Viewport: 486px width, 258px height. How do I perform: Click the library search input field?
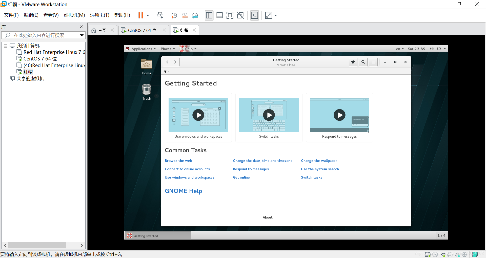[x=40, y=35]
